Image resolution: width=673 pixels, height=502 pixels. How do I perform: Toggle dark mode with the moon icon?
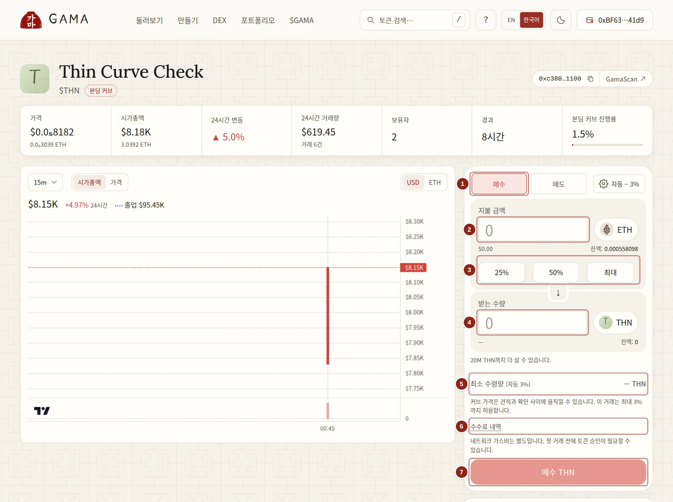coord(561,20)
